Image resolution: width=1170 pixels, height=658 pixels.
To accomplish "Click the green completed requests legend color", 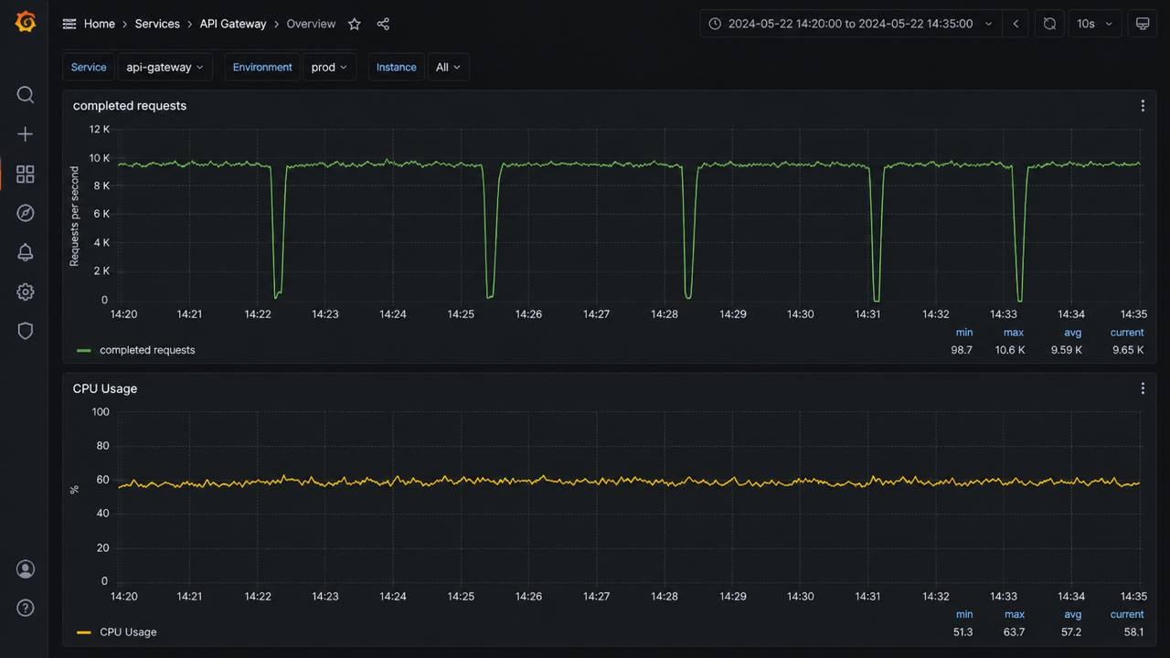I will click(x=84, y=350).
